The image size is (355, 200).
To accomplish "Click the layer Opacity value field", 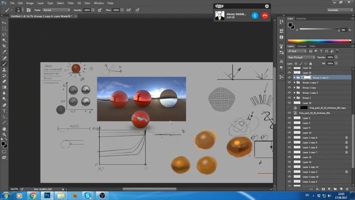I will [331, 57].
